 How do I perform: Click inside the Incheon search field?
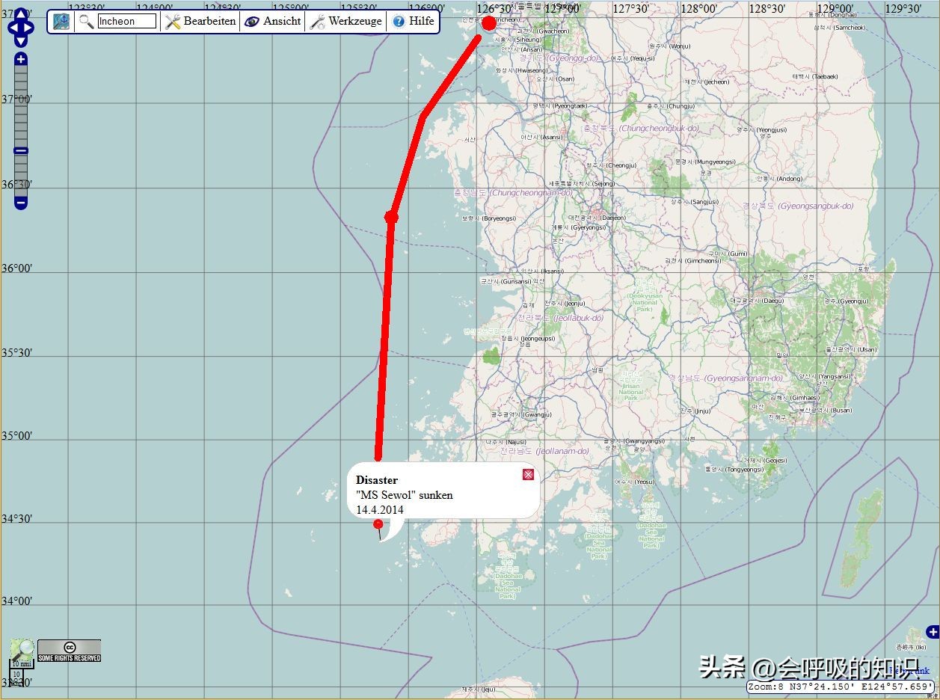click(126, 21)
